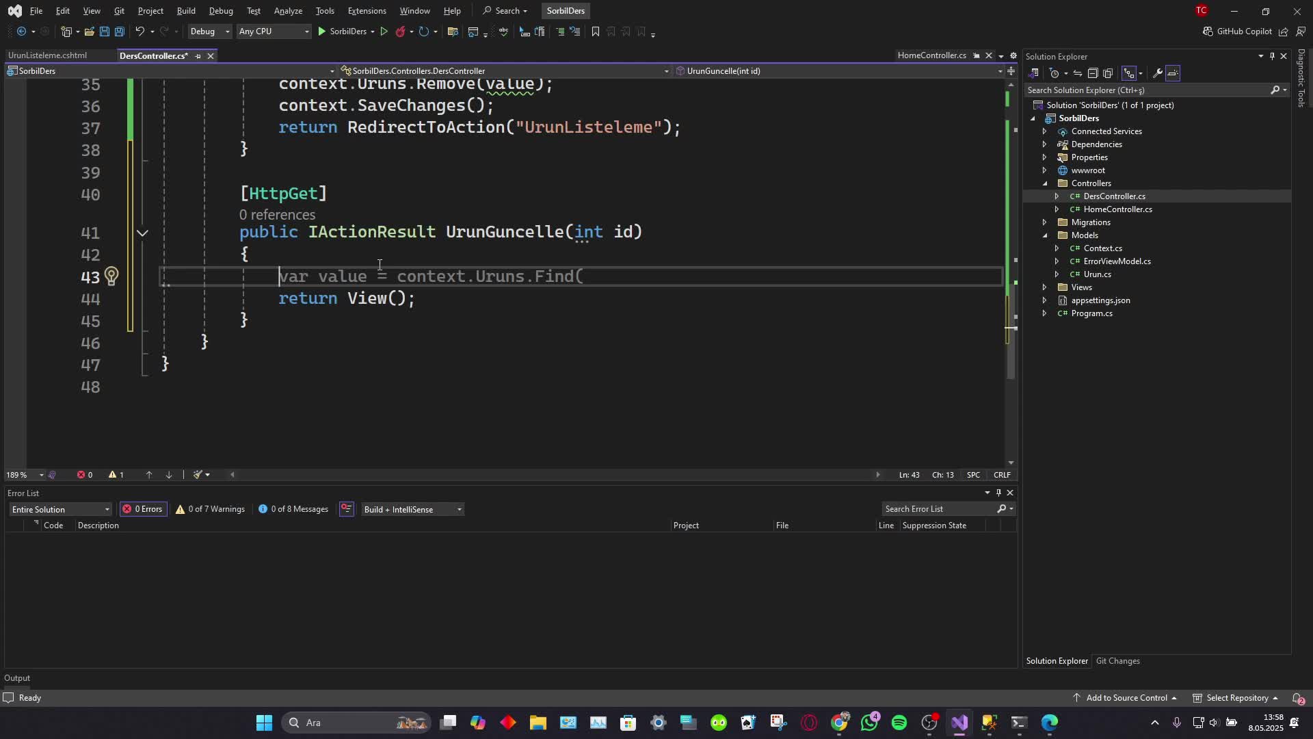Click the editor vertical scrollbar track

coord(1011,274)
